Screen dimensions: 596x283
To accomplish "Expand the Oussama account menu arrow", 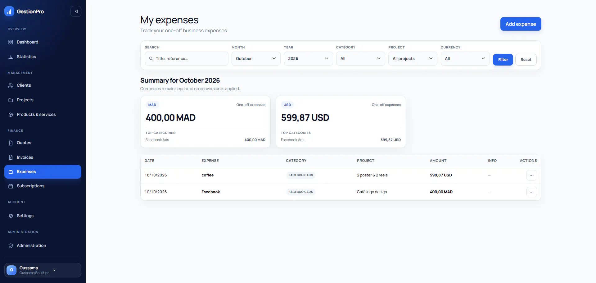I will click(54, 270).
